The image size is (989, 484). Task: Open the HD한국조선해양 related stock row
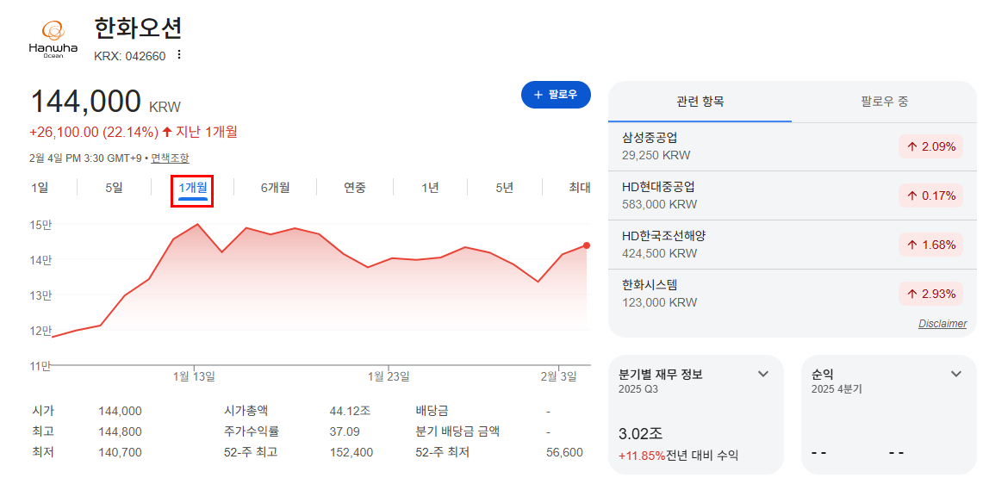[793, 245]
